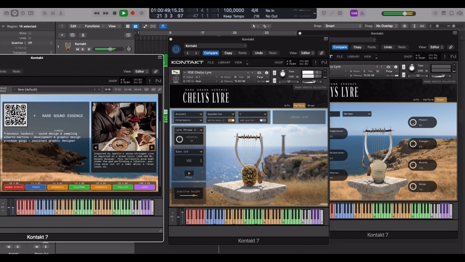This screenshot has height=262, width=465.
Task: Click instrument info icon in middle Kontakt header
Action: [267, 72]
